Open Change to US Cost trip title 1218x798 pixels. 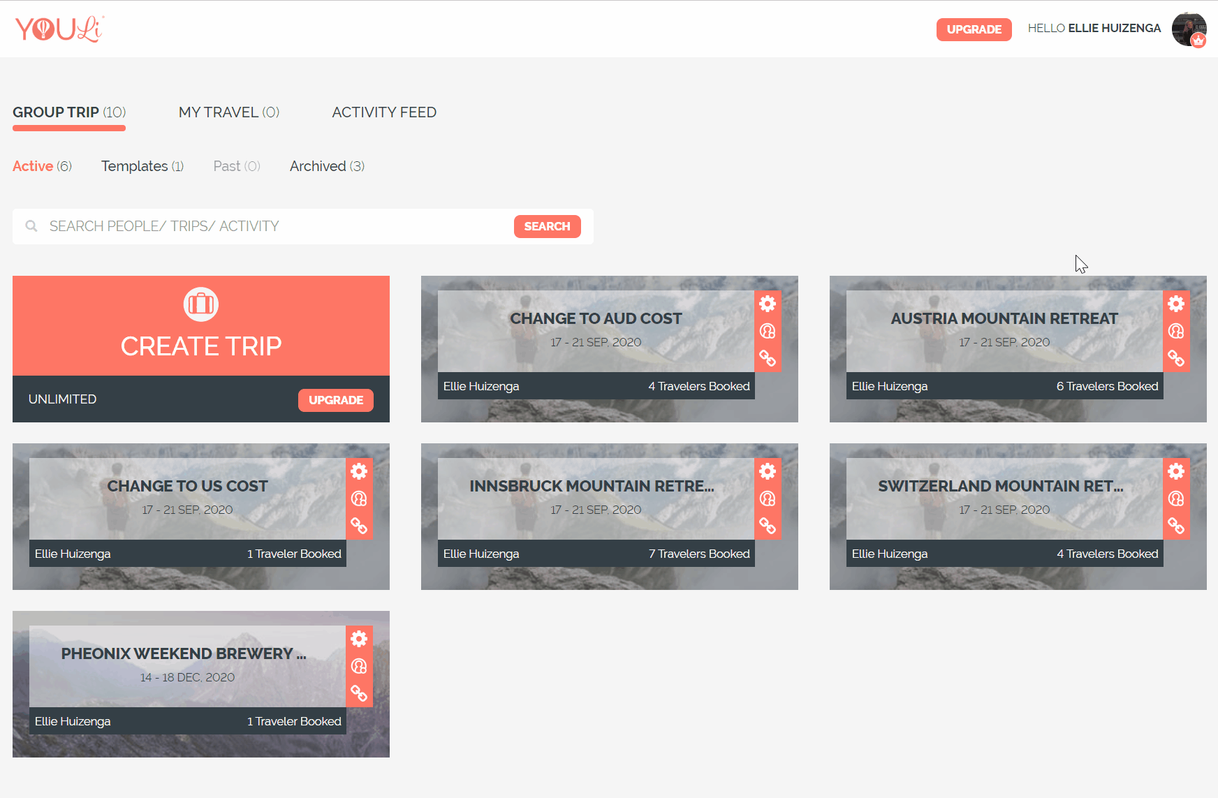[x=187, y=486]
